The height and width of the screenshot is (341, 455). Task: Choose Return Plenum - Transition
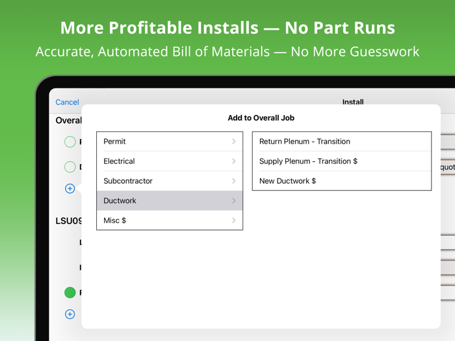[x=342, y=142]
